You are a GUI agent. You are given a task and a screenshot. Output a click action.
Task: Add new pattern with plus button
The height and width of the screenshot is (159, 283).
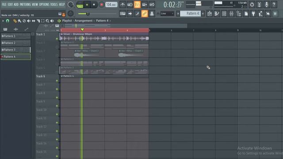click(x=203, y=14)
